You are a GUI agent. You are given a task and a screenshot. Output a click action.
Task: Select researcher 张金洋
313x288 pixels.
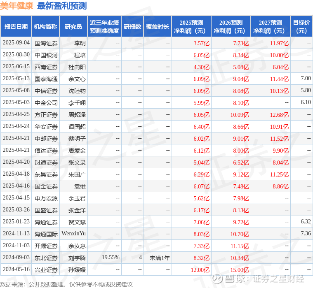tap(77, 211)
